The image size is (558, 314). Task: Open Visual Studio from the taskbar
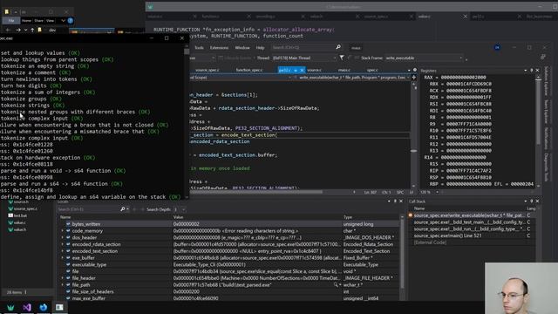(x=27, y=307)
